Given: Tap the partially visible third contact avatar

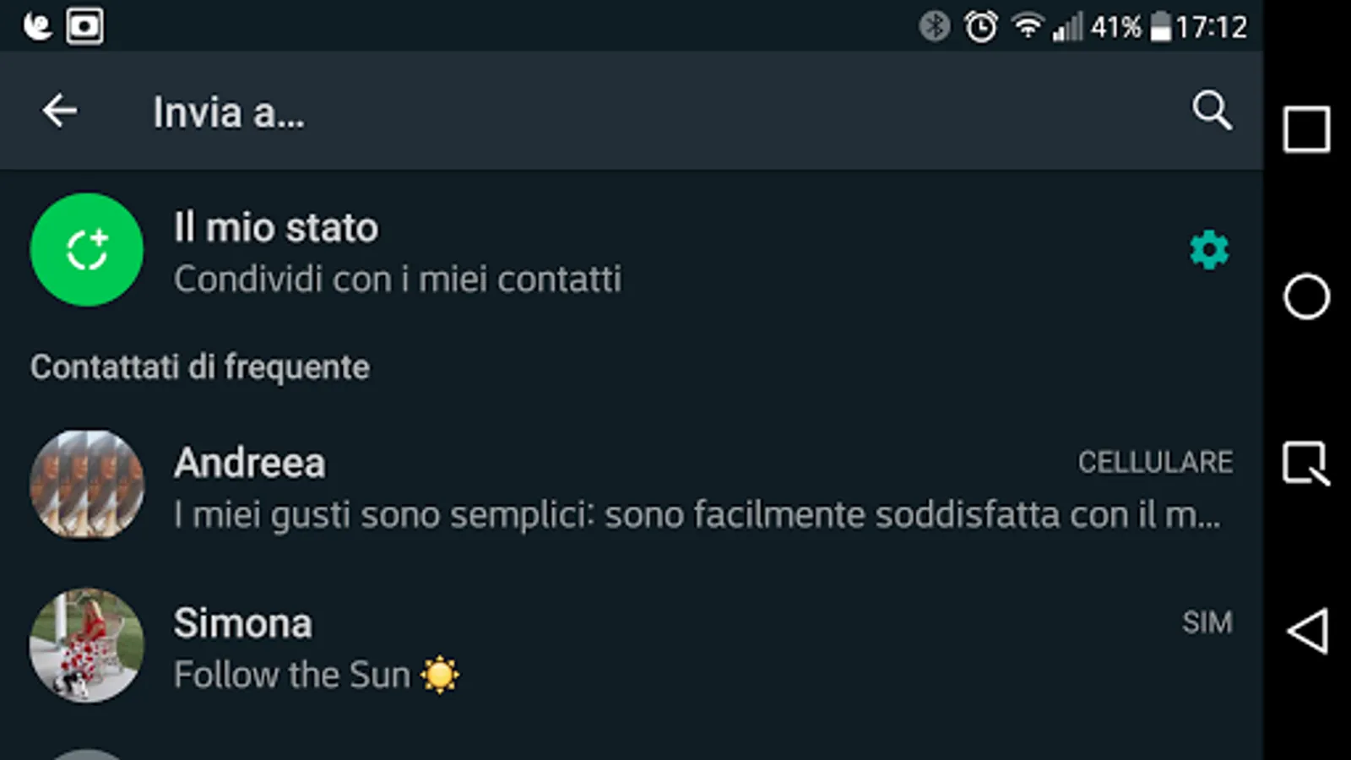Looking at the screenshot, I should pos(87,754).
